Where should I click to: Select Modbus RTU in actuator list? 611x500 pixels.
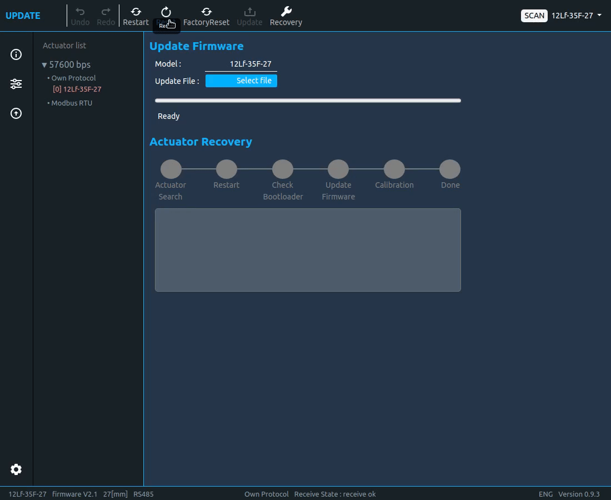tap(72, 103)
